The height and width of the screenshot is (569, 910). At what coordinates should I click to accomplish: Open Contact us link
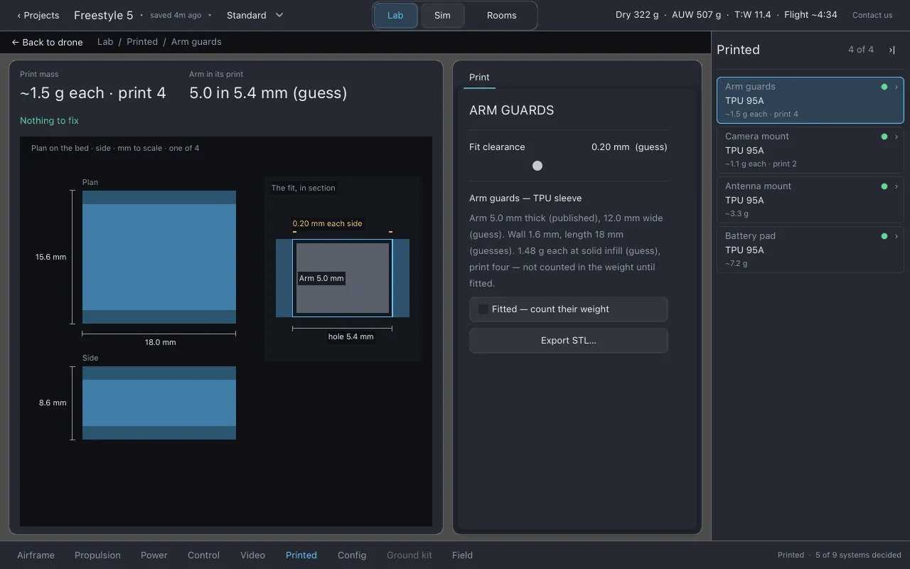tap(872, 15)
